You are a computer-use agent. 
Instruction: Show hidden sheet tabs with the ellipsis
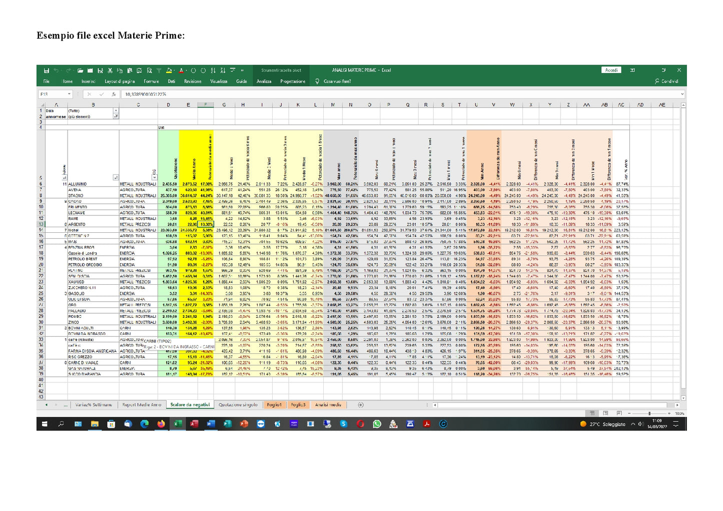pos(66,404)
